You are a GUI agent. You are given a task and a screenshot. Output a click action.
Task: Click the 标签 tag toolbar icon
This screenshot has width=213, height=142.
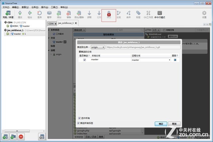[x=138, y=13]
